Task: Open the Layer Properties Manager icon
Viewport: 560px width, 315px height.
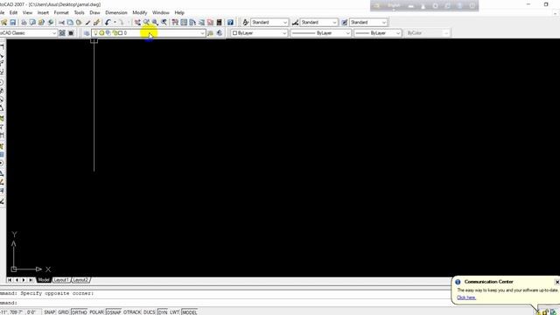Action: [x=87, y=33]
